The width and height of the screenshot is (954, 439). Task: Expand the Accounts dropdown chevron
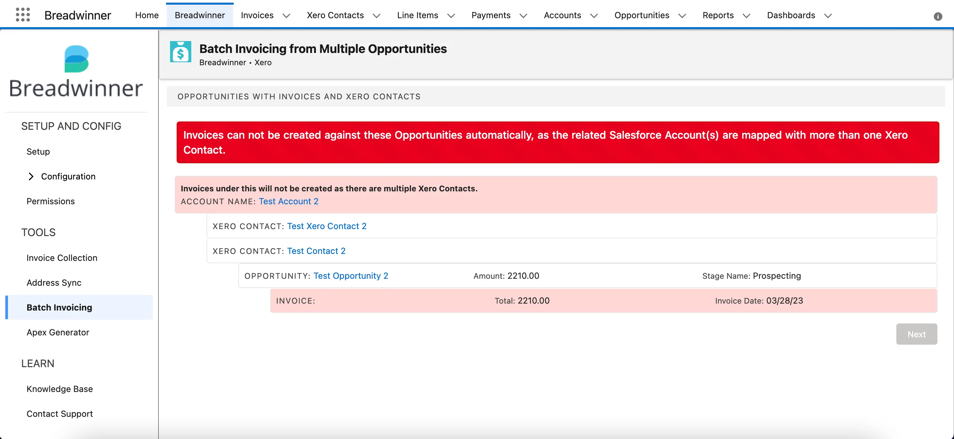click(594, 16)
